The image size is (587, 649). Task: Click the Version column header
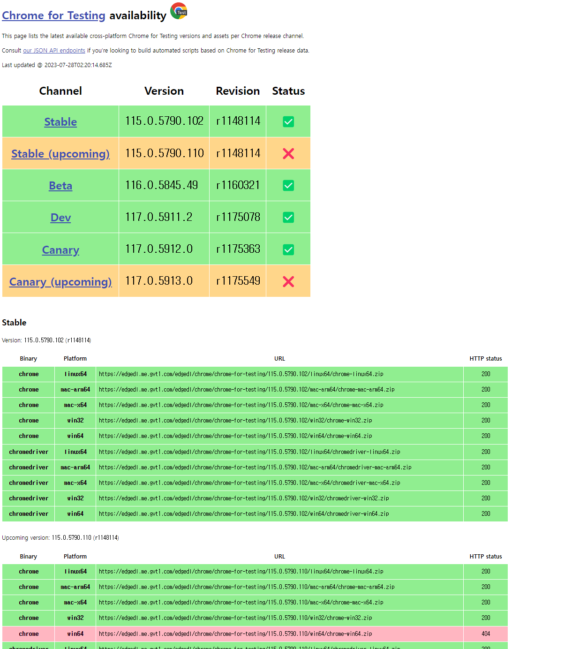click(x=164, y=91)
